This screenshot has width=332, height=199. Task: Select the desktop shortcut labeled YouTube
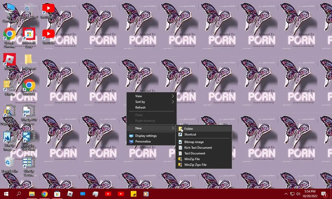(x=48, y=37)
